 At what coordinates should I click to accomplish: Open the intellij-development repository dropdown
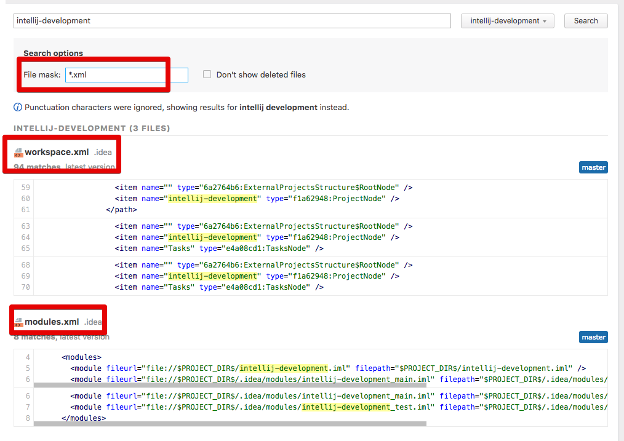click(508, 21)
